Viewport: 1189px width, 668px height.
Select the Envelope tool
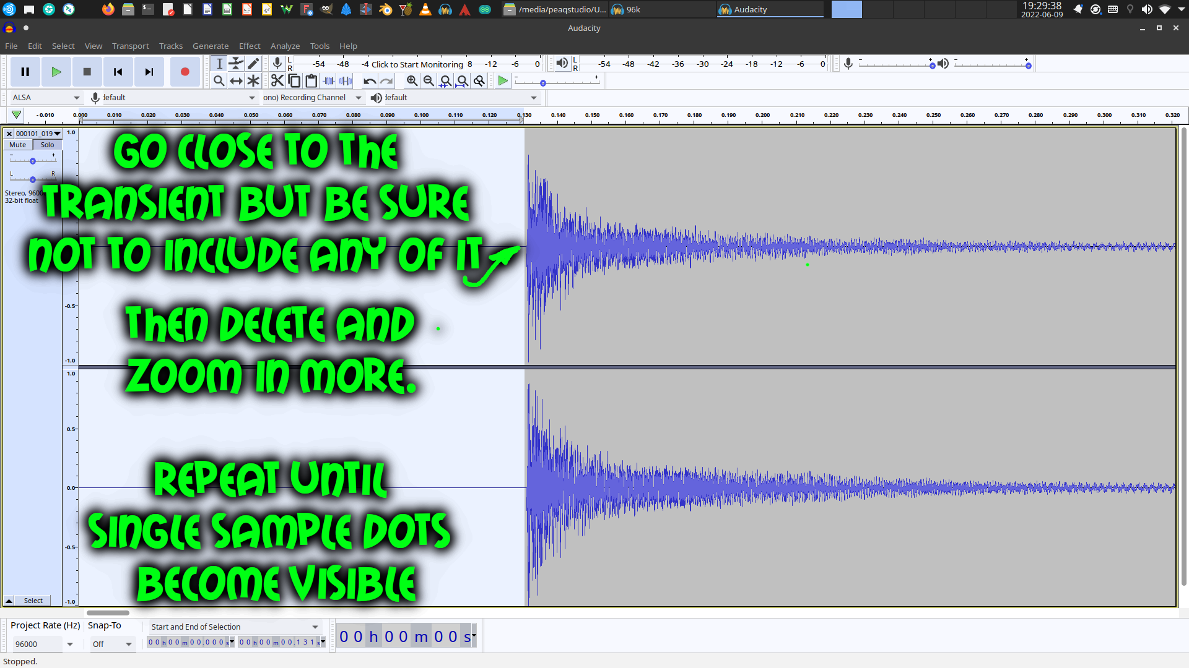tap(236, 64)
